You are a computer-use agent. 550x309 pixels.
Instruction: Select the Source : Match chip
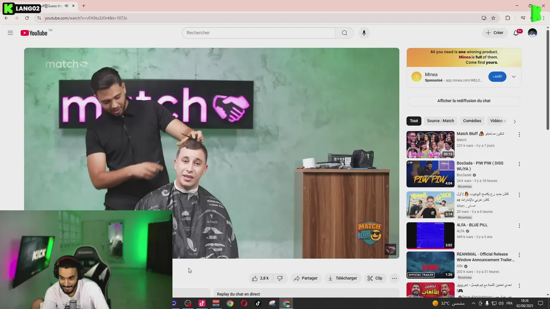click(x=440, y=121)
